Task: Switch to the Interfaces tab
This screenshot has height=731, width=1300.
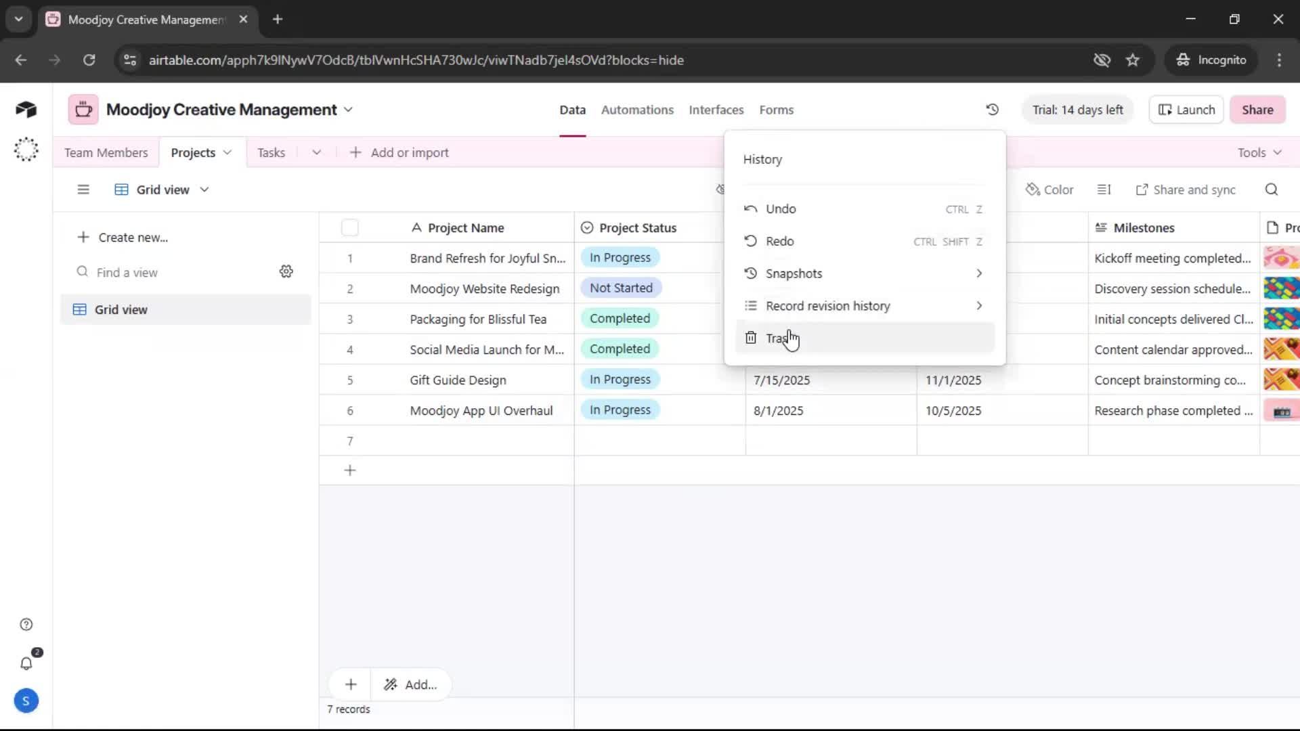Action: 716,110
